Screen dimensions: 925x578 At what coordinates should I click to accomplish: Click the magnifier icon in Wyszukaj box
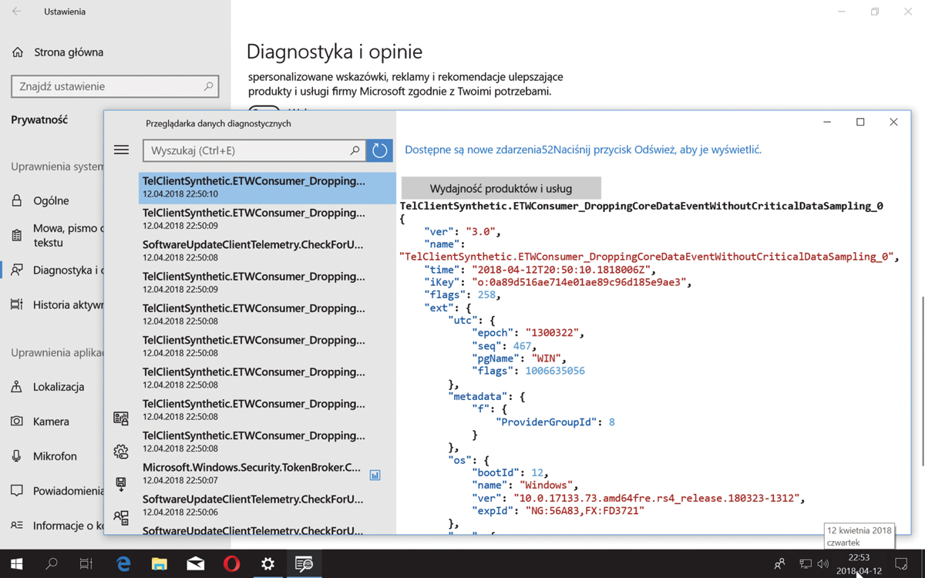[355, 150]
